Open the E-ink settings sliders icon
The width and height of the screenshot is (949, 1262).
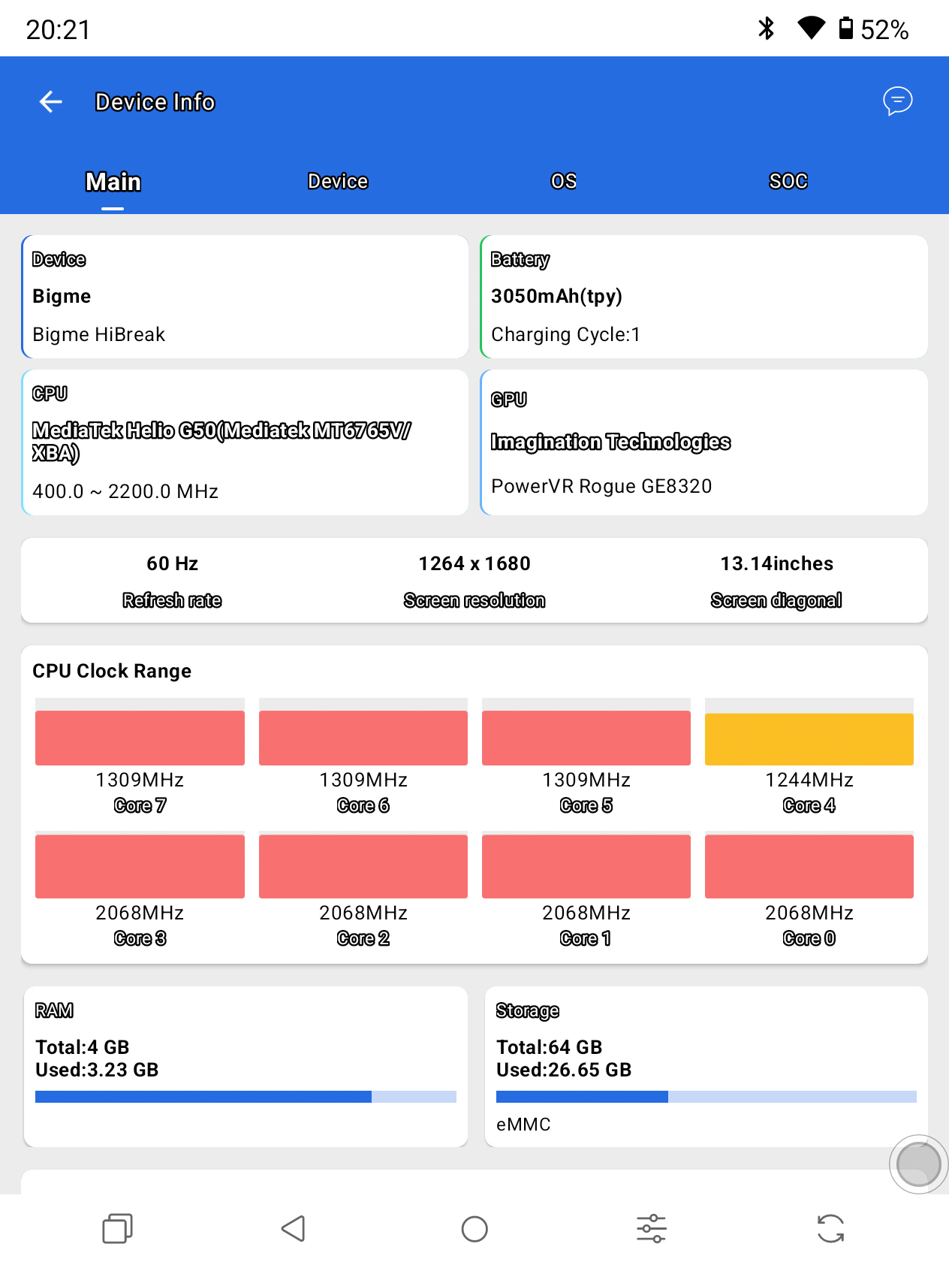652,1229
